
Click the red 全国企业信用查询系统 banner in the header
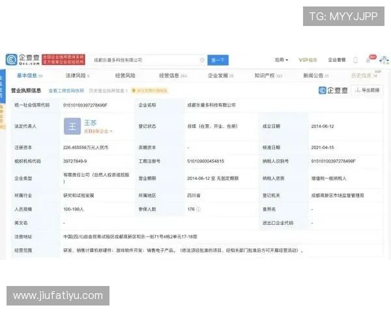click(x=63, y=59)
